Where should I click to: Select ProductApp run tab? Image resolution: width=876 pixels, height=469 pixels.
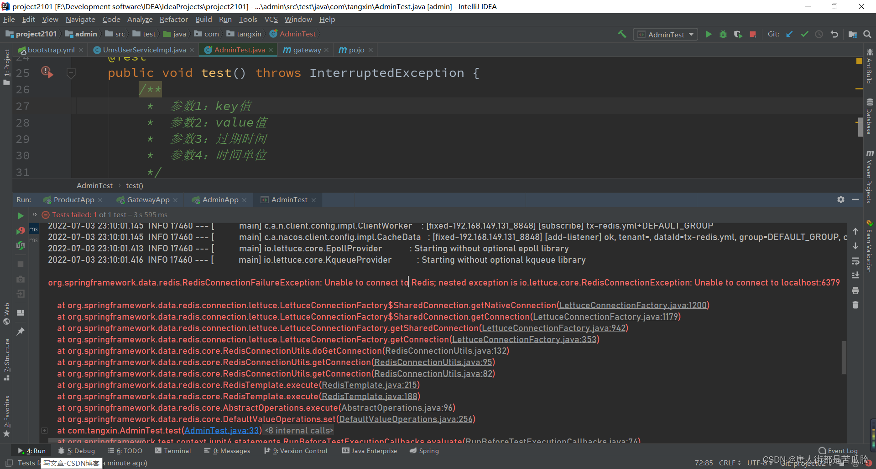click(73, 200)
